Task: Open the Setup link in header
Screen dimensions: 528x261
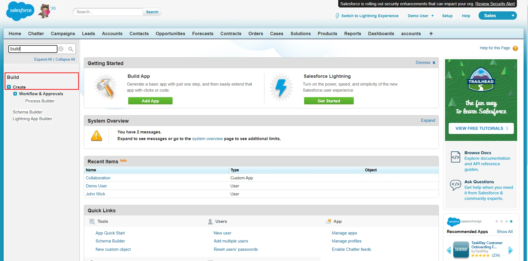Action: point(447,16)
